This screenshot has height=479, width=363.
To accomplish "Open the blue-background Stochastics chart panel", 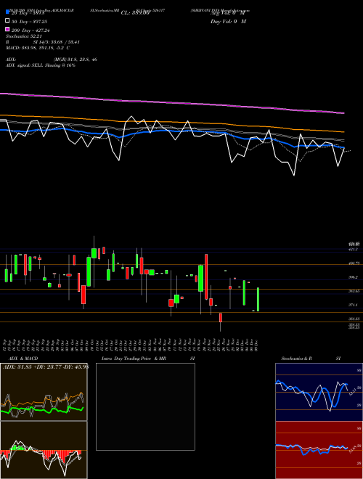I will coord(319,392).
